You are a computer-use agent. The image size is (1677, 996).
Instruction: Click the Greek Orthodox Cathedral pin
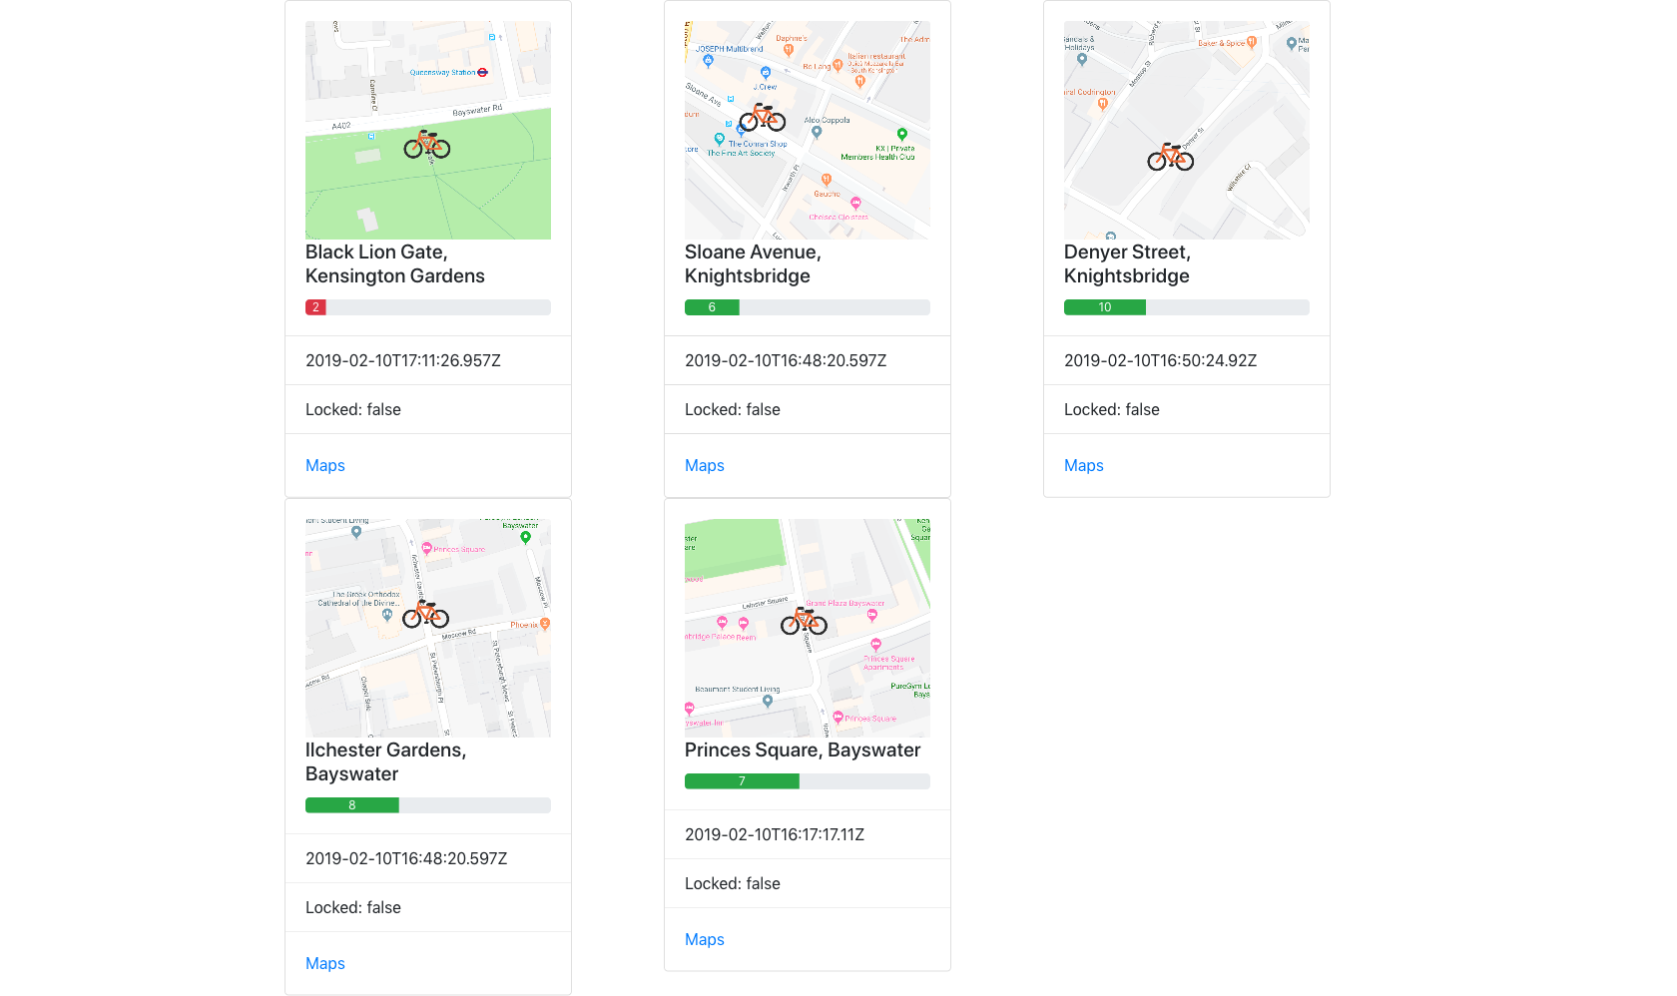coord(387,616)
